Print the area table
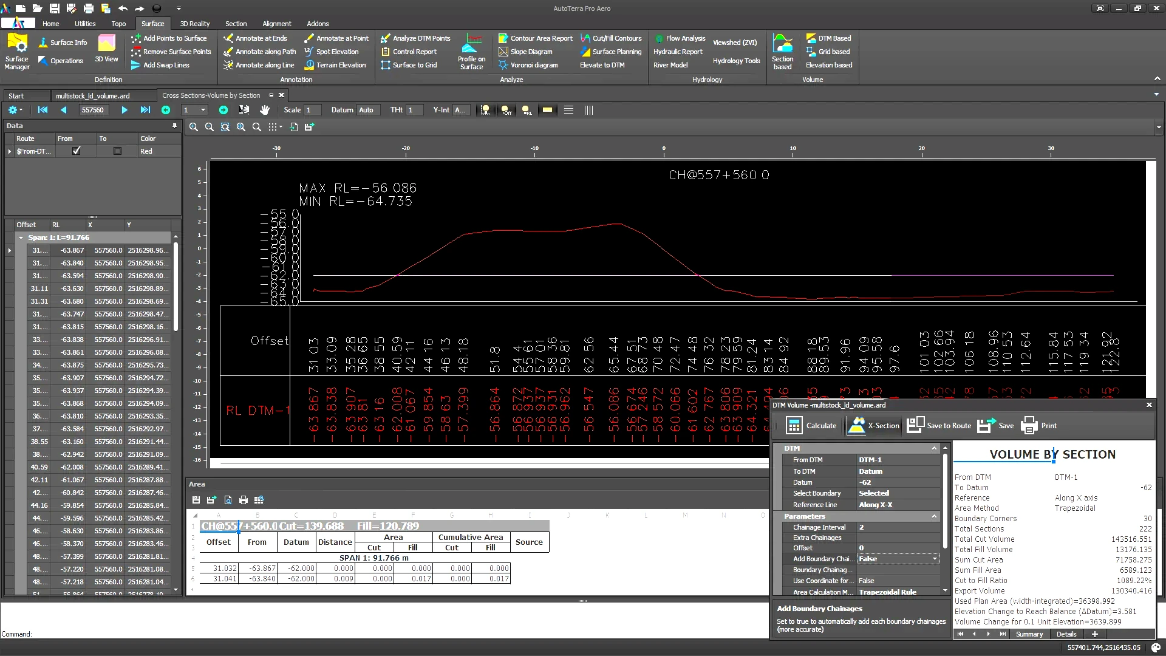 point(244,500)
